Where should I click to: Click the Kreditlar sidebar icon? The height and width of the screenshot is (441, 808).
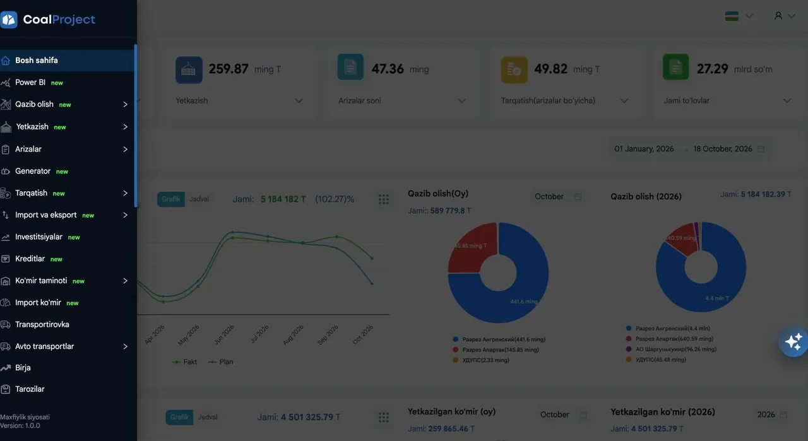click(x=6, y=259)
